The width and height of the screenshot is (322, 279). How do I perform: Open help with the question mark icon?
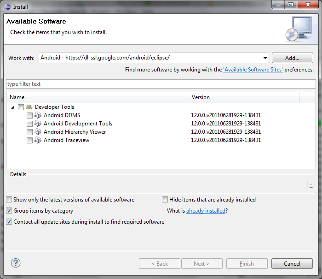(x=16, y=263)
